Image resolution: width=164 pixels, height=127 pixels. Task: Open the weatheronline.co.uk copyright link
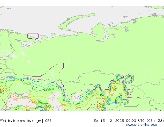coord(142,125)
